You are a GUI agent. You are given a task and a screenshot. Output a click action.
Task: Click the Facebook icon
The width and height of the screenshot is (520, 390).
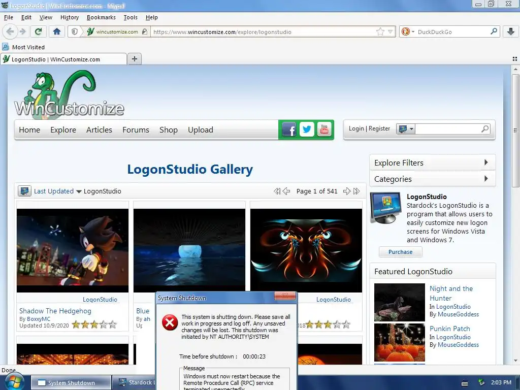pyautogui.click(x=289, y=129)
